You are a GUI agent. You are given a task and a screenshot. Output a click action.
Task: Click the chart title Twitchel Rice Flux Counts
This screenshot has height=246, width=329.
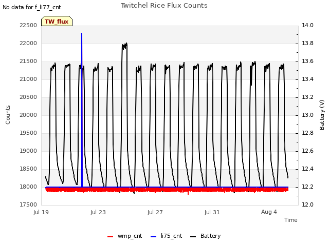(164, 6)
